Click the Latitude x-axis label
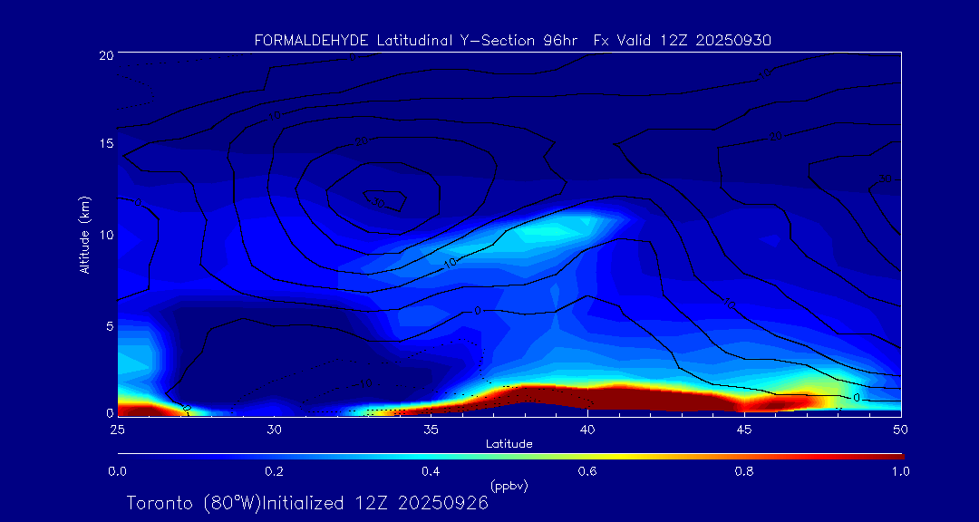The image size is (979, 522). point(509,443)
